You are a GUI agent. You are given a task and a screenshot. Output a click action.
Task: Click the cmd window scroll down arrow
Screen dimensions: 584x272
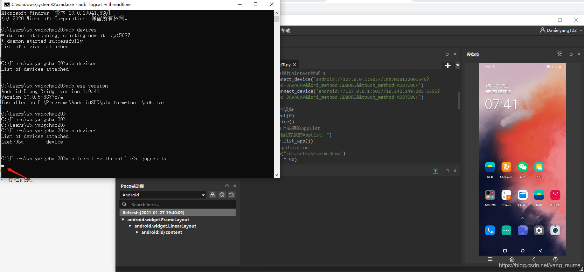tap(277, 175)
